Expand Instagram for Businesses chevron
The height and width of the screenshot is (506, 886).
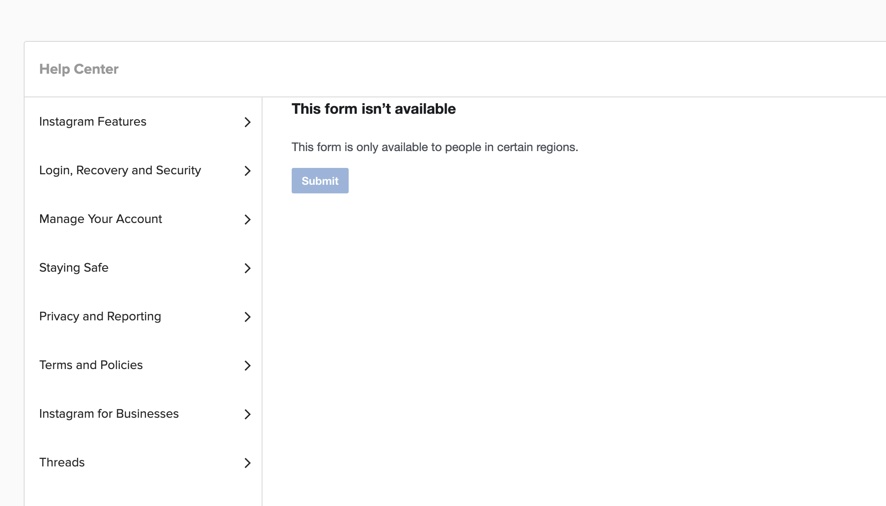(x=247, y=414)
